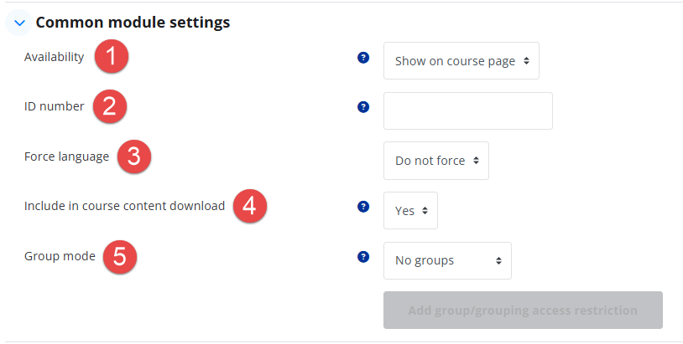This screenshot has width=683, height=344.
Task: Click the red number 2 badge
Action: [x=110, y=106]
